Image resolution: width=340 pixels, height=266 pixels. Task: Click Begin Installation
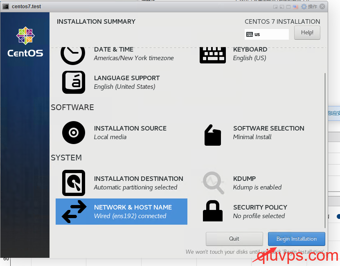pos(296,239)
